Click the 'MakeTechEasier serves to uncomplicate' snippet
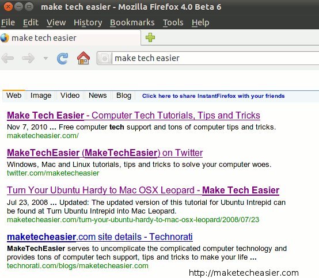The image size is (319, 278). tap(147, 253)
